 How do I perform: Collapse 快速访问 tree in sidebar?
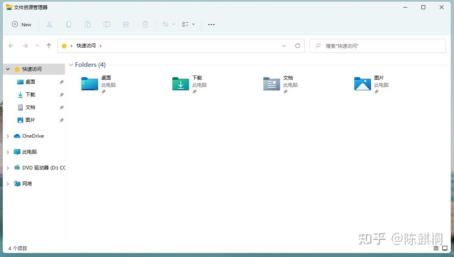[x=8, y=69]
